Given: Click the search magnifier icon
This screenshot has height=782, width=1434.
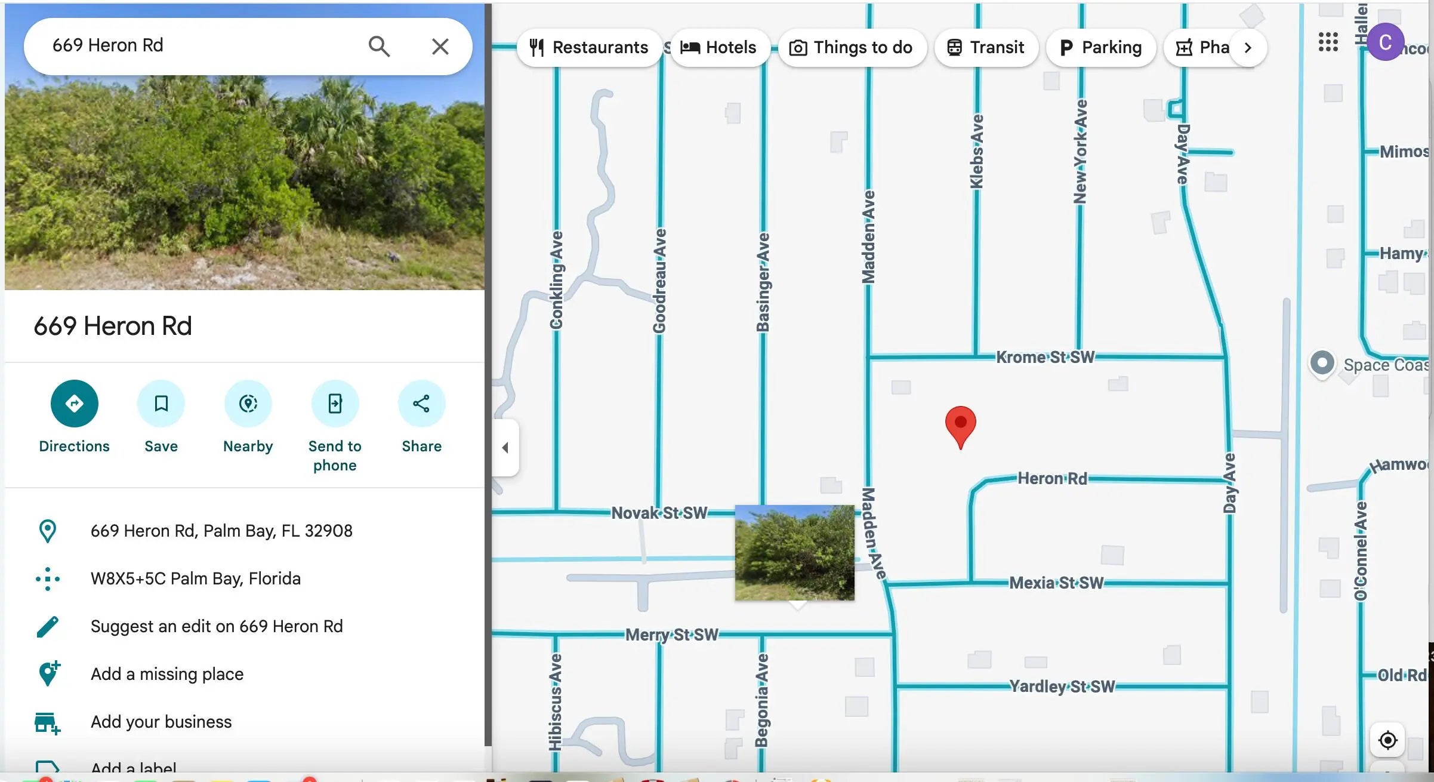Looking at the screenshot, I should tap(379, 46).
